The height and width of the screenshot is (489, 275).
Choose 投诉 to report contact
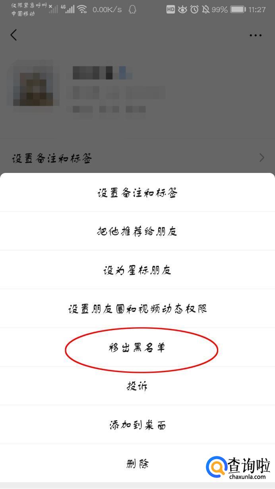click(137, 386)
